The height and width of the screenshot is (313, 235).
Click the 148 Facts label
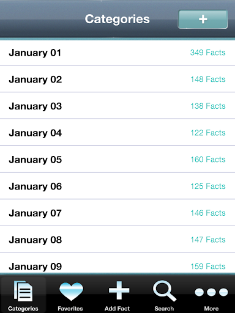208,79
